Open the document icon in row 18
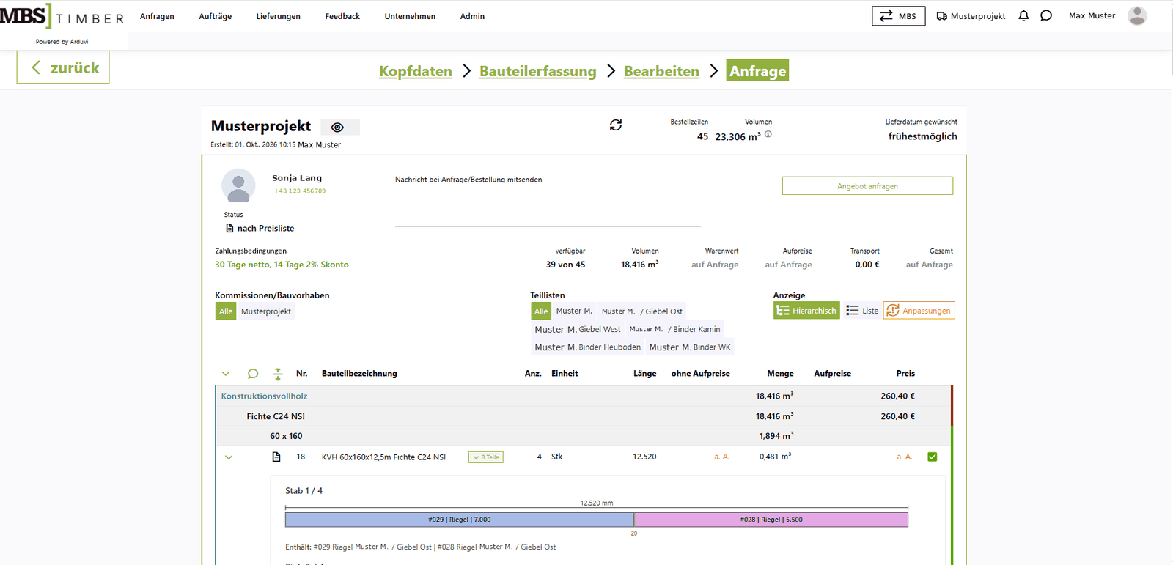 click(276, 457)
